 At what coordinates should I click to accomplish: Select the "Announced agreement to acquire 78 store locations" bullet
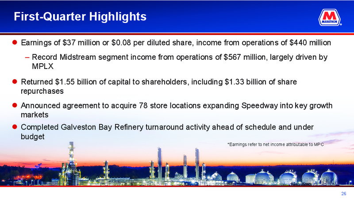177,110
